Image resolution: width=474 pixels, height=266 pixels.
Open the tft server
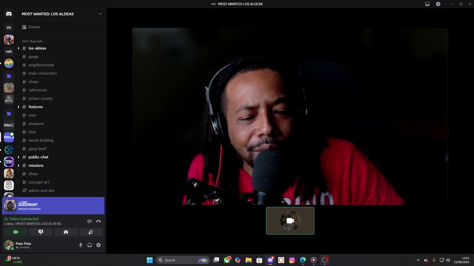[9, 28]
